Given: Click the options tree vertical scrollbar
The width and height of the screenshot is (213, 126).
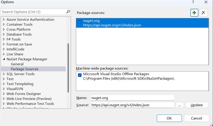Looking at the screenshot, I should click(x=68, y=67).
